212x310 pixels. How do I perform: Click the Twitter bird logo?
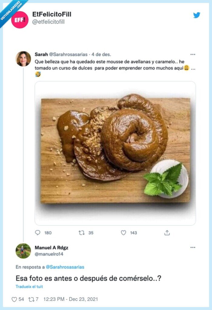tap(197, 15)
